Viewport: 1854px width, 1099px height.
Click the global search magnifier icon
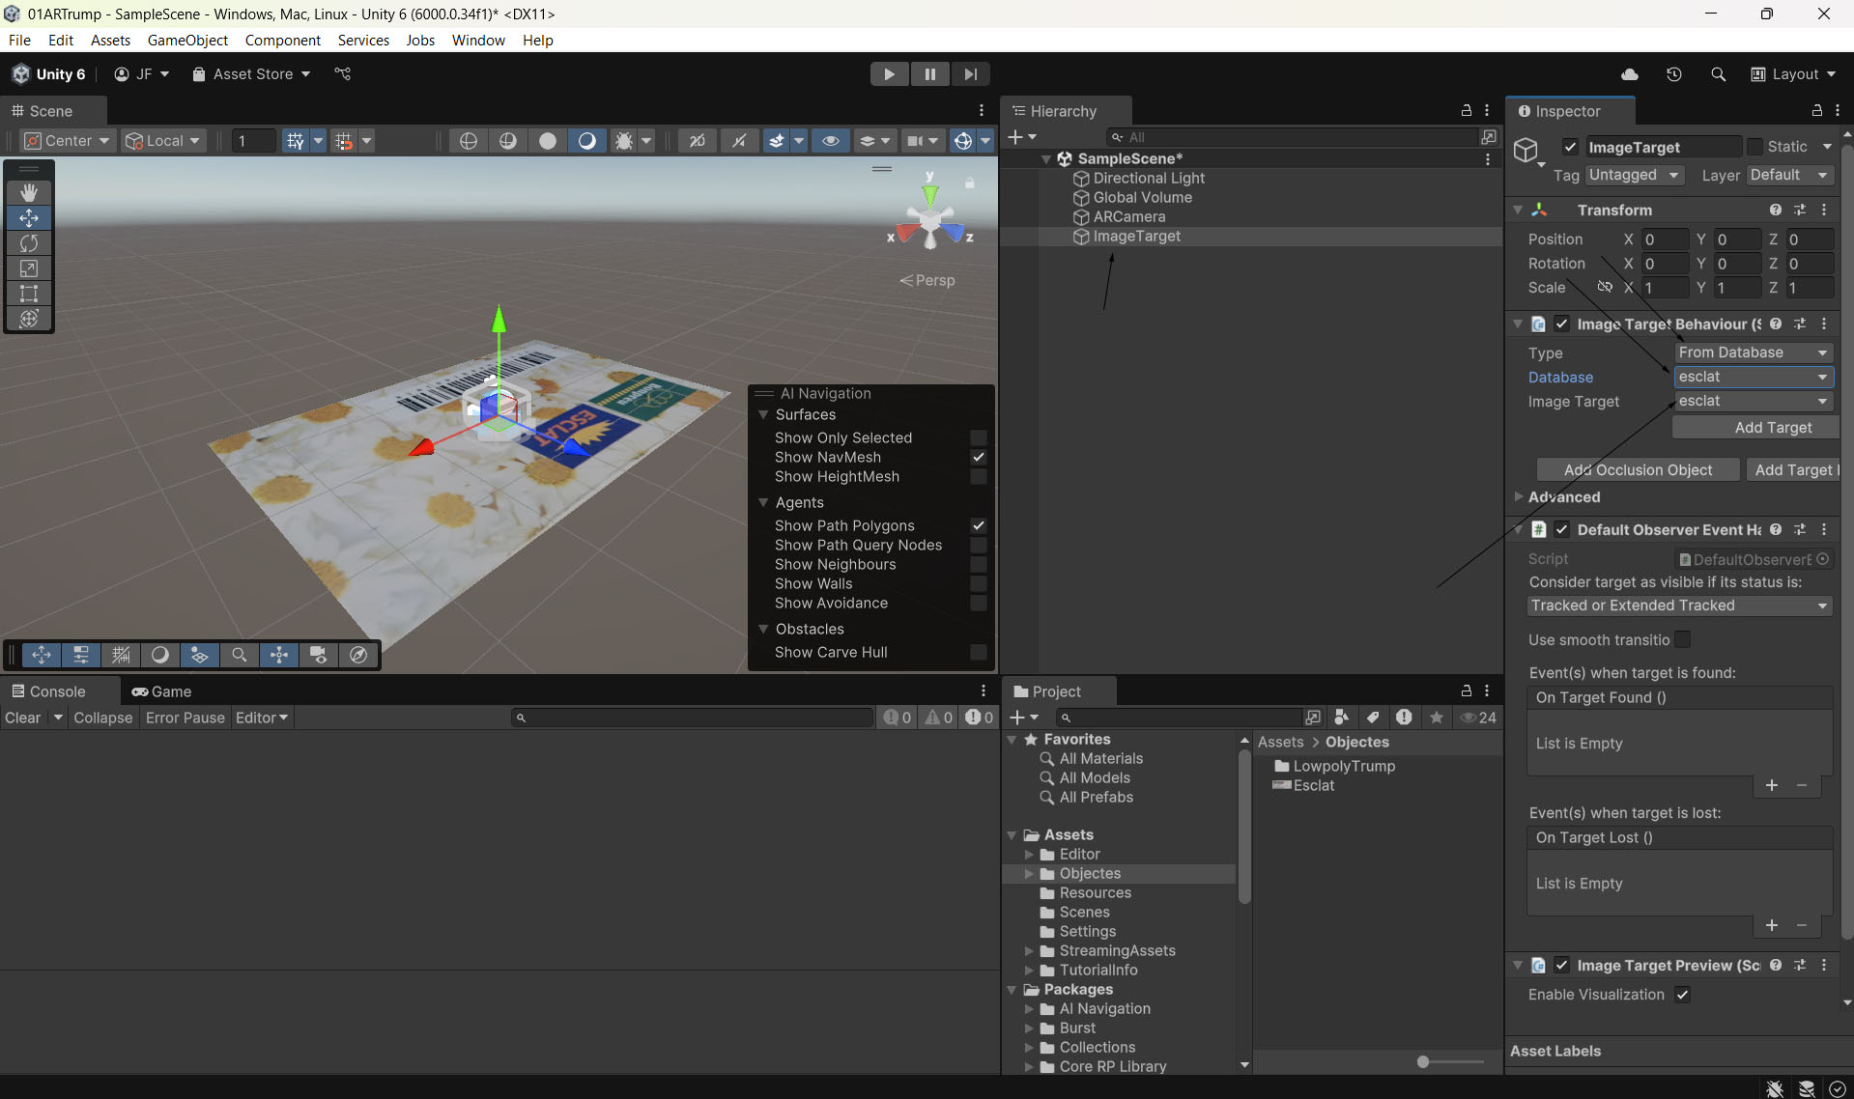click(1718, 74)
